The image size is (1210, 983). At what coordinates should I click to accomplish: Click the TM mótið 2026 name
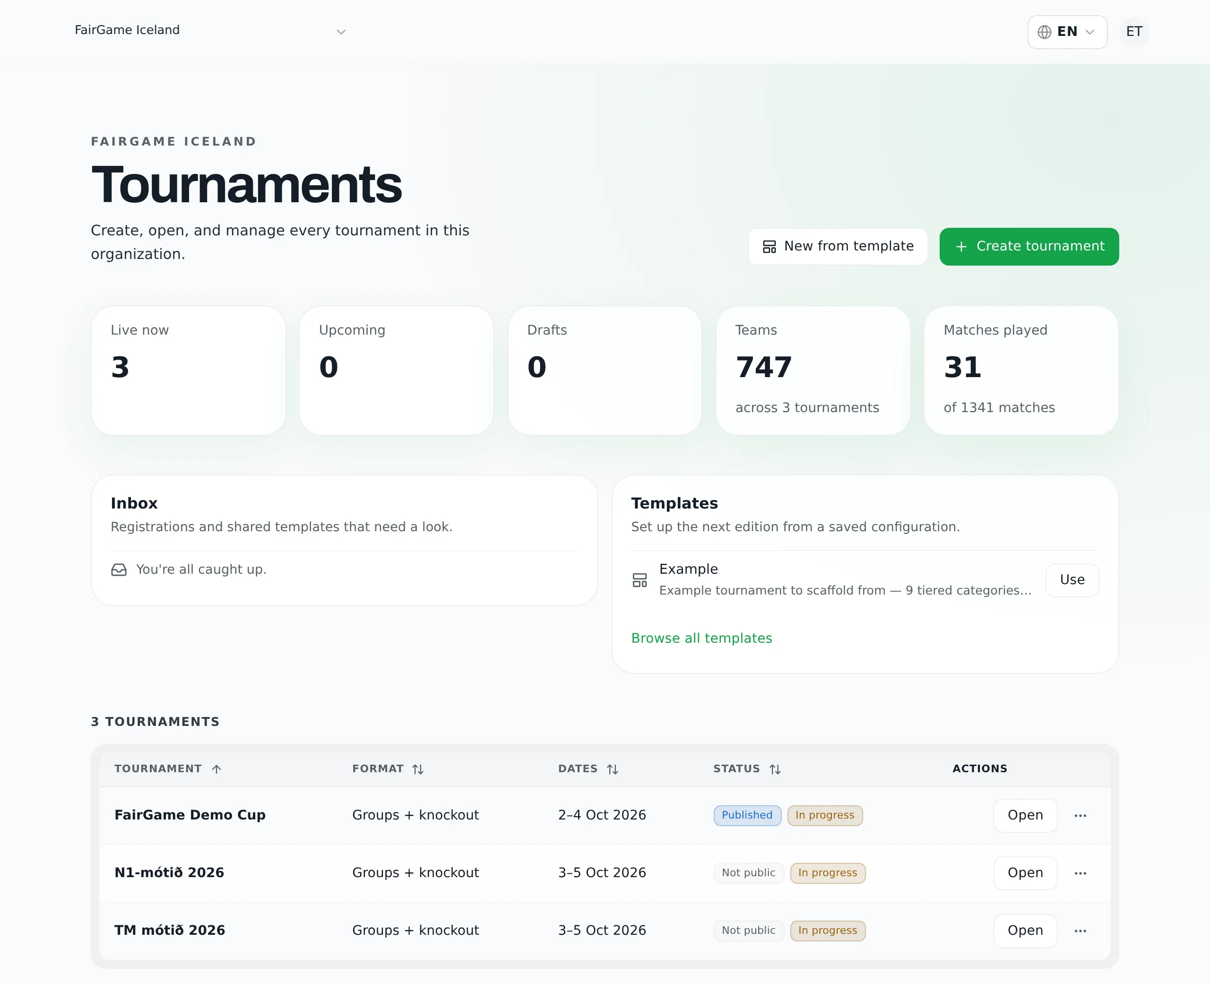click(x=169, y=931)
